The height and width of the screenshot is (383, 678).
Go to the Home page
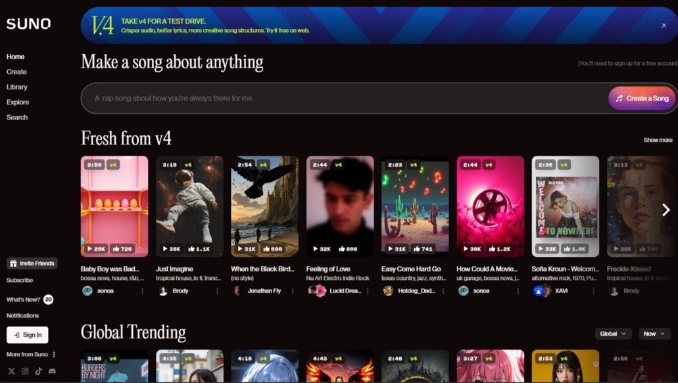(16, 56)
